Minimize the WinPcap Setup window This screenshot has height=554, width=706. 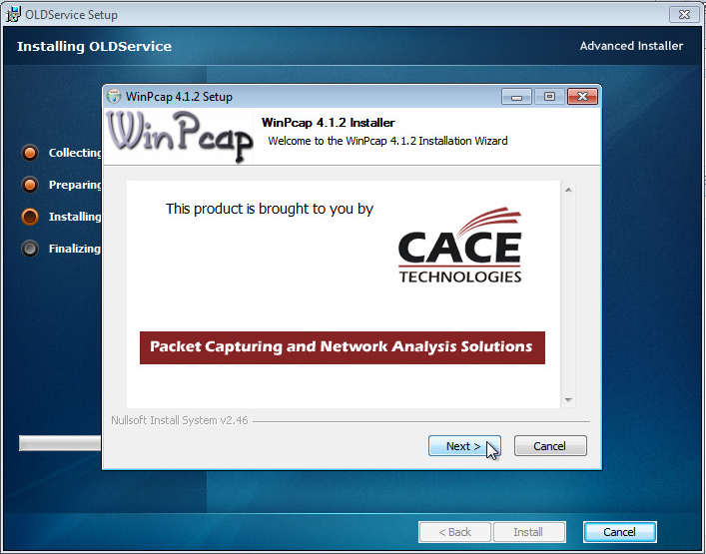pos(516,96)
